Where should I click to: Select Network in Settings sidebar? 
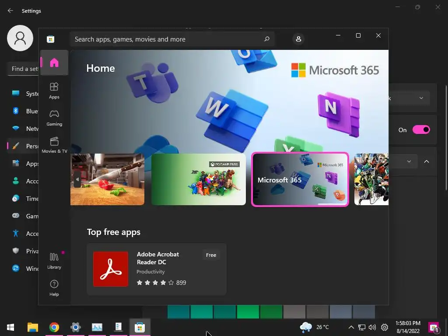point(24,129)
